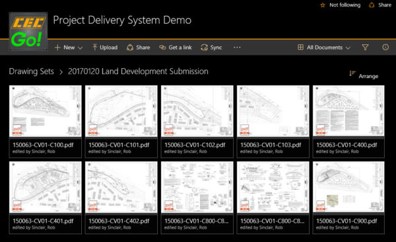Click the Upload toolbar button
This screenshot has height=242, width=396.
click(105, 48)
